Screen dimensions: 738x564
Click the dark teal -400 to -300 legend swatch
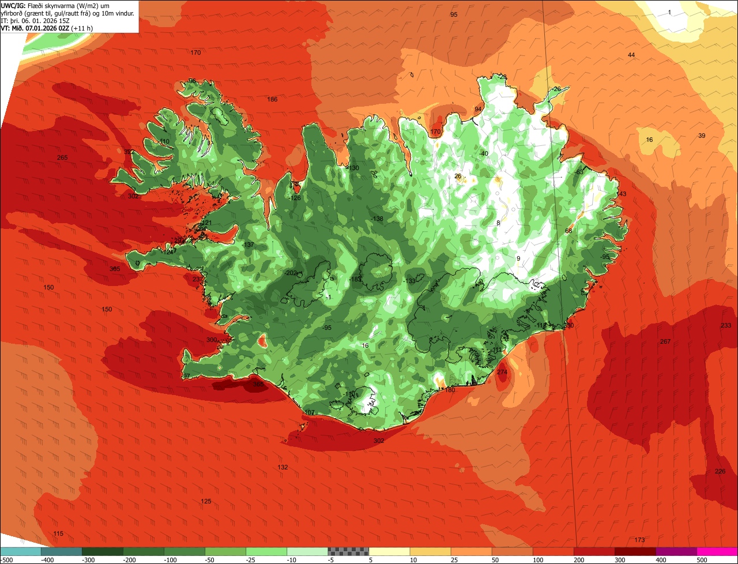62,551
